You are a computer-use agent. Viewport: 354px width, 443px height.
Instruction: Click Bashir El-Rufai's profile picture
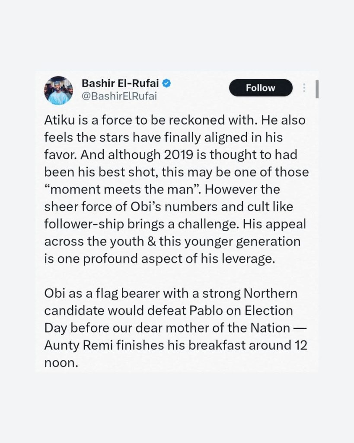coord(58,90)
